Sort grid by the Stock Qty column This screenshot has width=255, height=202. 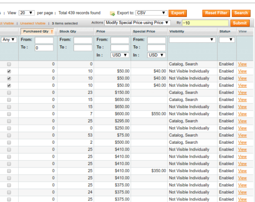click(68, 31)
